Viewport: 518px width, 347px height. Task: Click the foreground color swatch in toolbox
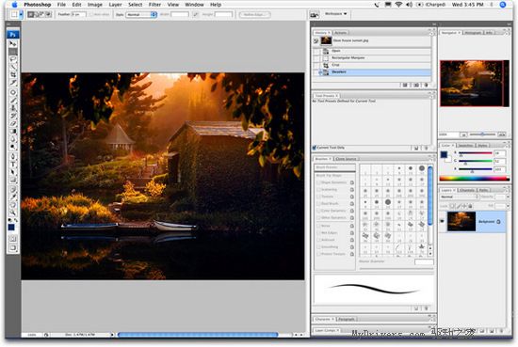[x=11, y=228]
